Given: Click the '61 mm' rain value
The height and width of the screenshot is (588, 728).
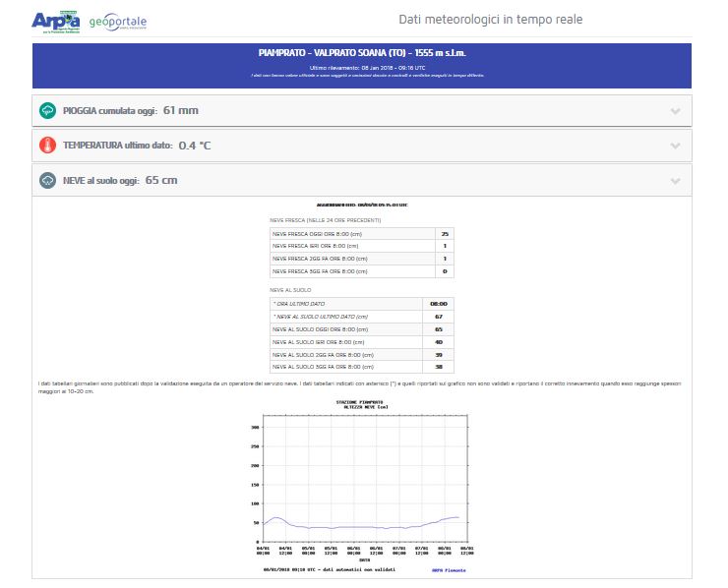Looking at the screenshot, I should click(181, 110).
